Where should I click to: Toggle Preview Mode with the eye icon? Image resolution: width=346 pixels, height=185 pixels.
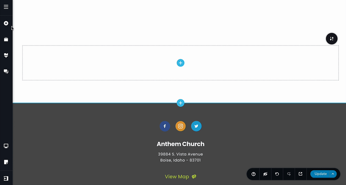click(x=265, y=174)
